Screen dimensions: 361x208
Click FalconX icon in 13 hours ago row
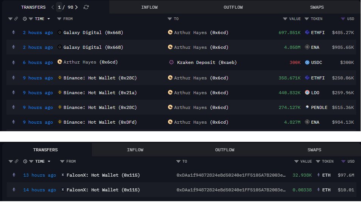click(x=62, y=175)
